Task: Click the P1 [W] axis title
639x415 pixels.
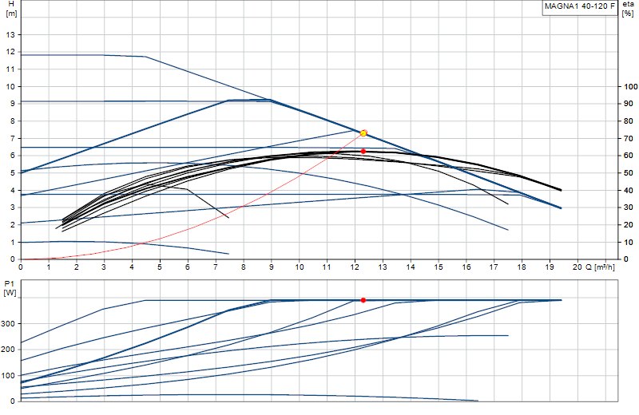Action: [x=10, y=287]
